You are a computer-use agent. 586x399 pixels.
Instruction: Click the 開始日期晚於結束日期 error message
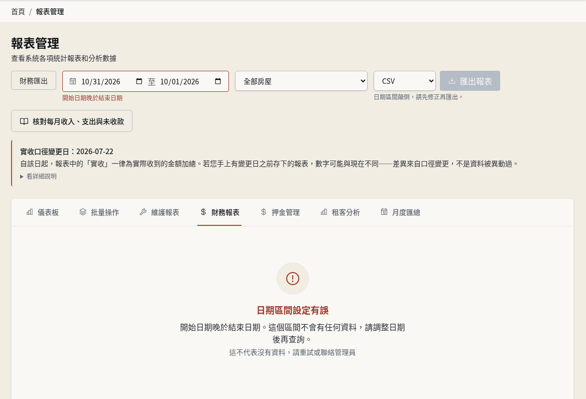92,98
